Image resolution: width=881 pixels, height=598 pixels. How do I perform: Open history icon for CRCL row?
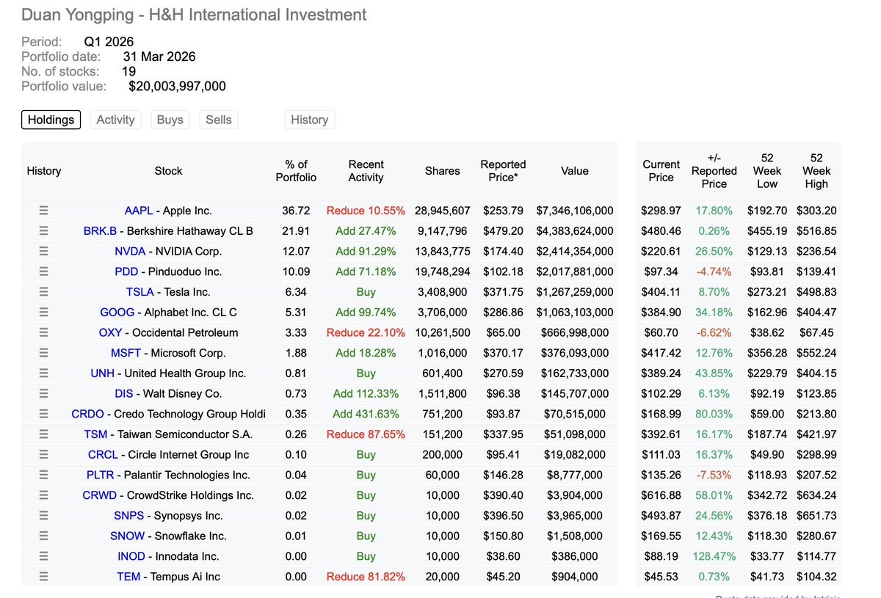pos(43,455)
